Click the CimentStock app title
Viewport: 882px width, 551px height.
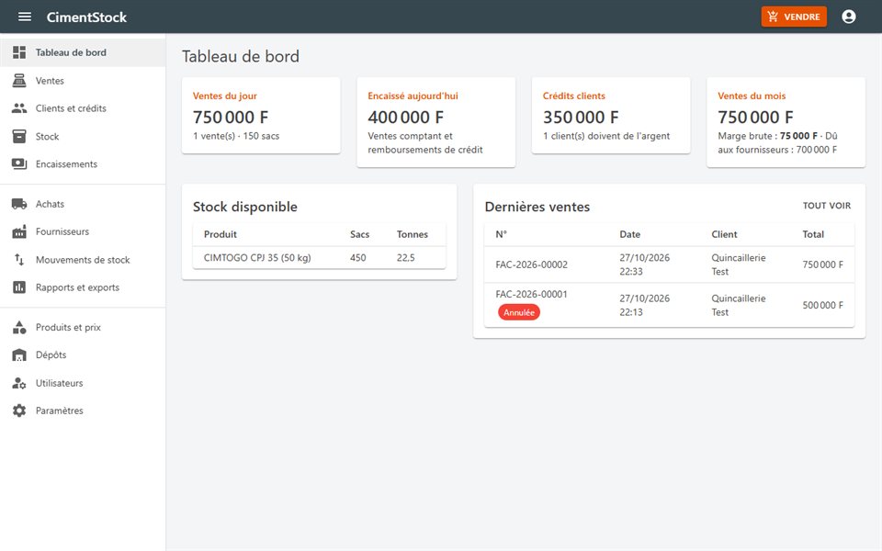point(86,17)
